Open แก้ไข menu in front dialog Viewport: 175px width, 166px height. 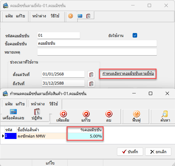[20, 104]
